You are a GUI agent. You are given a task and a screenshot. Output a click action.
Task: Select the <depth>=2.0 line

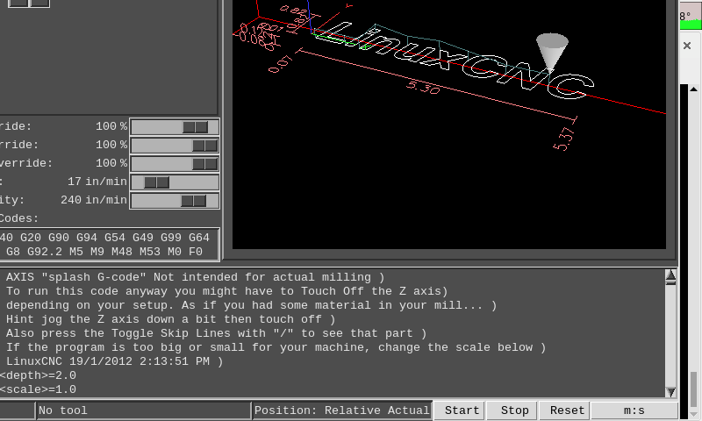coord(38,375)
